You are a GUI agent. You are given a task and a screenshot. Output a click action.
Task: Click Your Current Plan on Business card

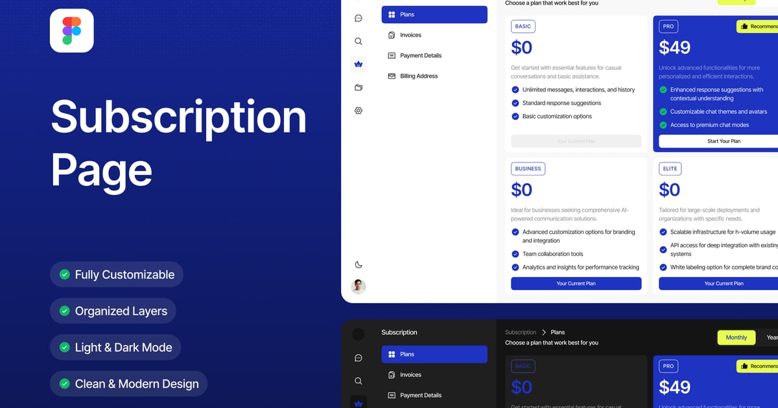(576, 284)
